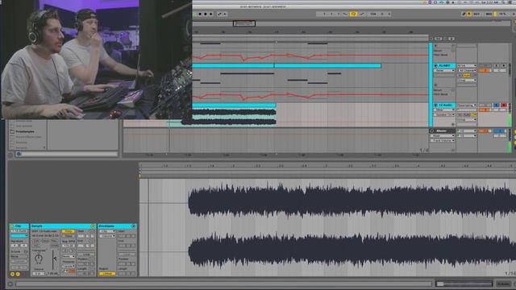This screenshot has height=290, width=516.
Task: Unfold the AL-ABIT track arrow
Action: tap(435, 66)
